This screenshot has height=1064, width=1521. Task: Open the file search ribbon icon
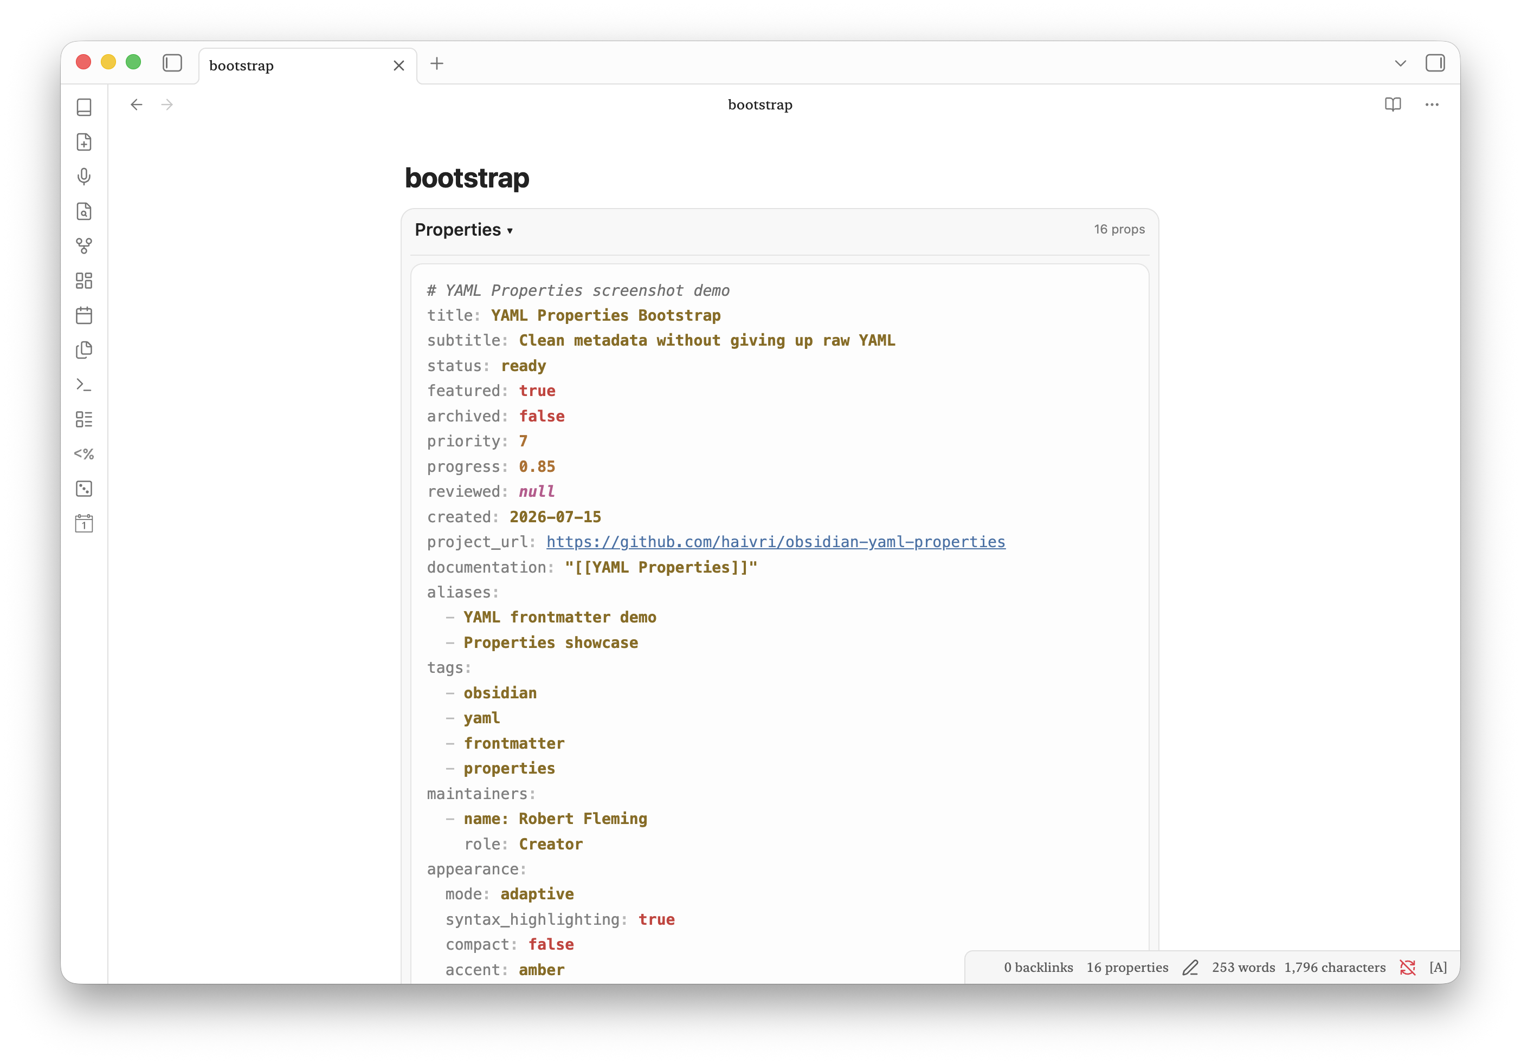click(84, 211)
